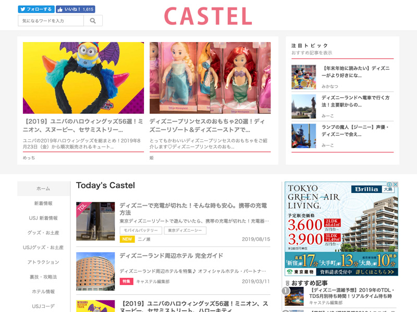This screenshot has height=312, width=417.
Task: Click the search keyword input field
Action: (51, 21)
